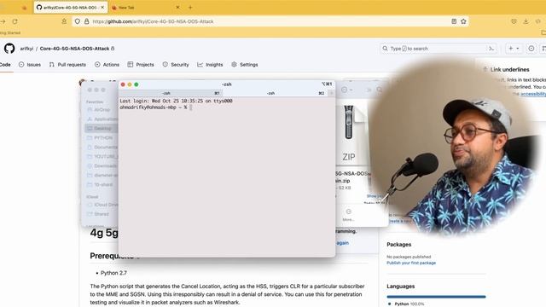546x307 pixels.
Task: Bookmark this page with the star icon
Action: point(463,21)
